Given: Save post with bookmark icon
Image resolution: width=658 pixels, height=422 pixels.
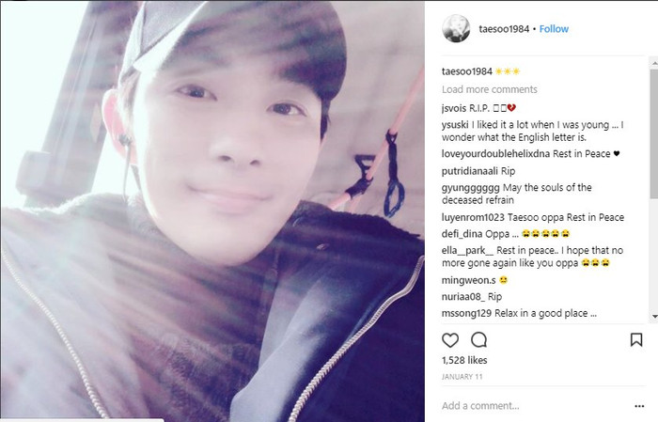Looking at the screenshot, I should 636,339.
